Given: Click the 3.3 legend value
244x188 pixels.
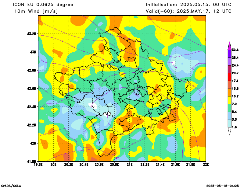Looking at the screenshot, I should 234,120.
